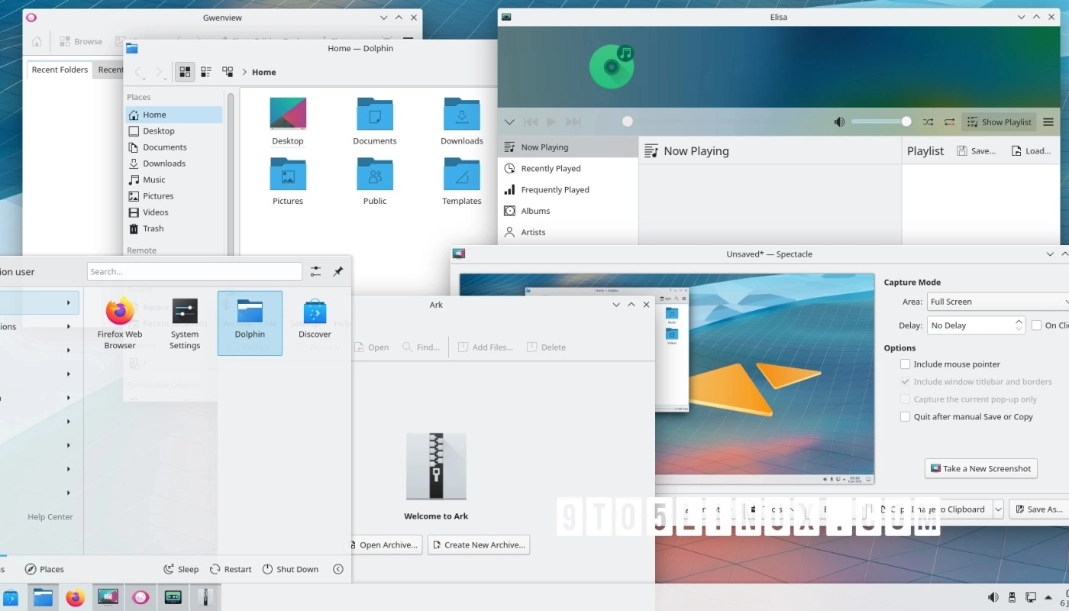Tick the On Click checkbox in Spectacle
Screen dimensions: 1069x611
(x=1036, y=325)
